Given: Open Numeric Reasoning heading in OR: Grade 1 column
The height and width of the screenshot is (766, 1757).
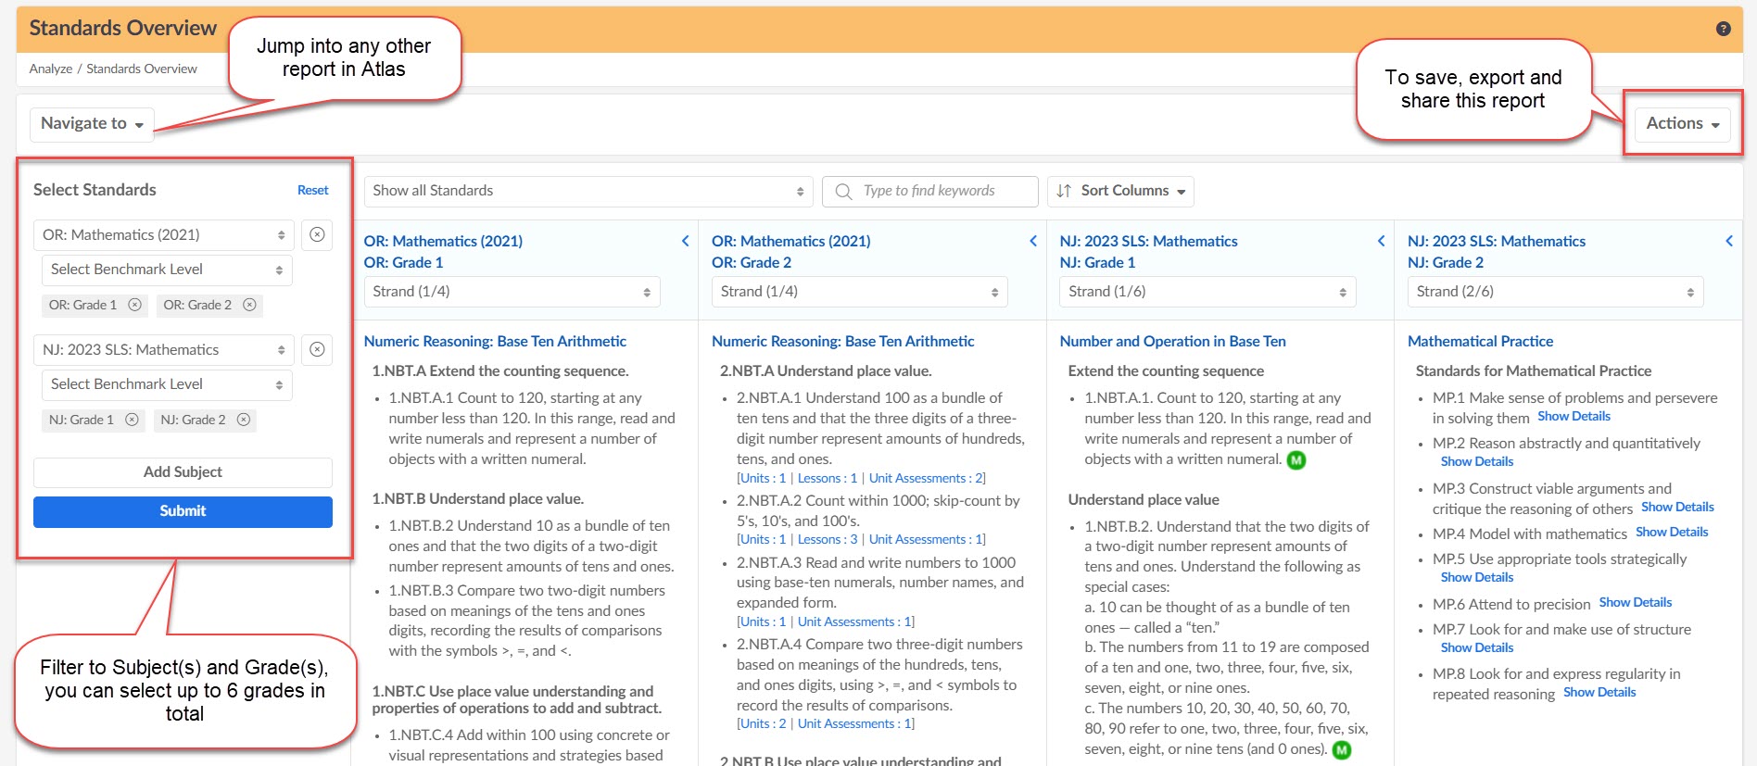Looking at the screenshot, I should click(x=495, y=342).
